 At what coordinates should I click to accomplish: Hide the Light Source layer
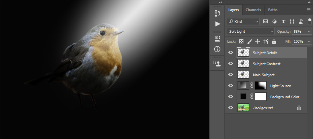pyautogui.click(x=231, y=86)
